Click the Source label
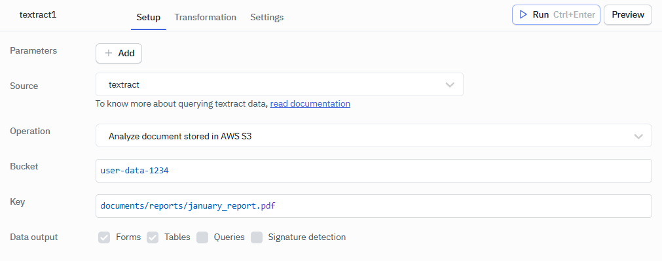This screenshot has width=662, height=261. point(24,86)
